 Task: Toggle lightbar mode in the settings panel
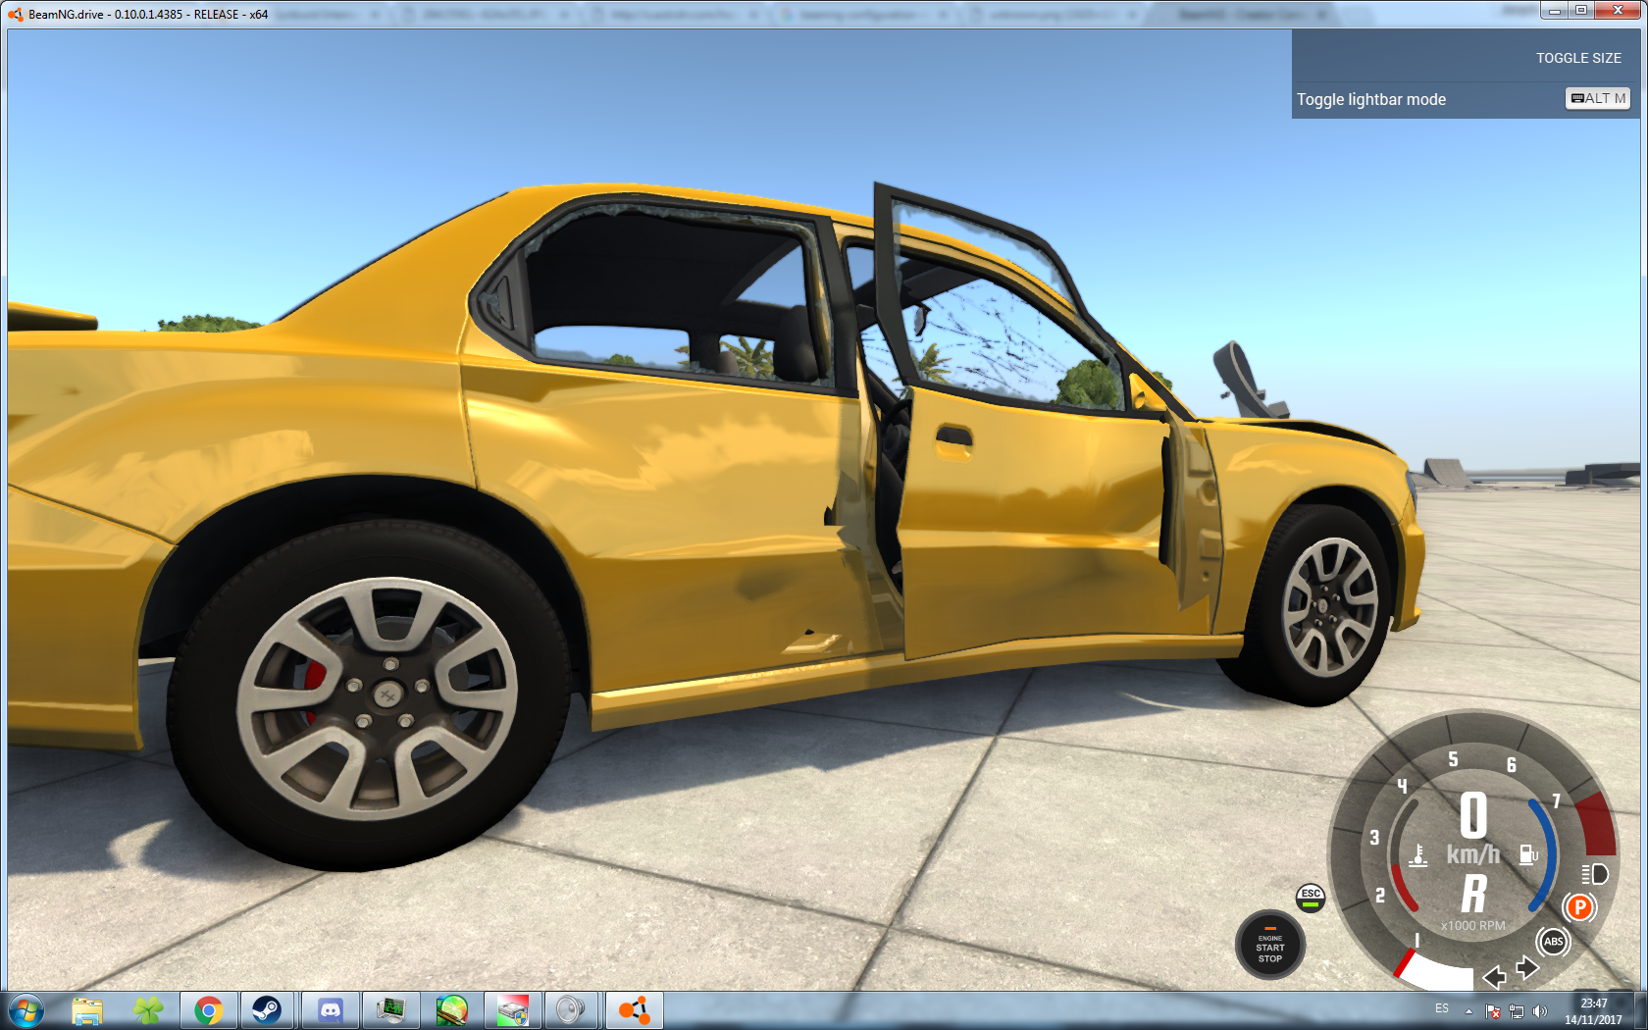(x=1370, y=99)
